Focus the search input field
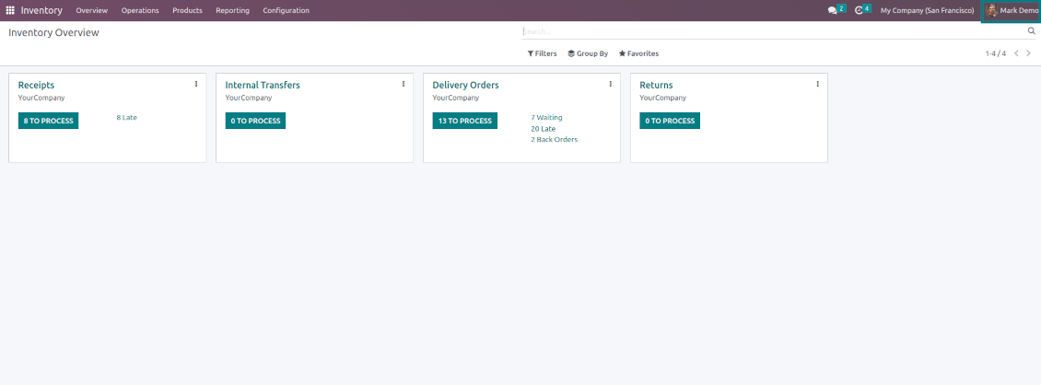Screen dimensions: 1041x385 point(774,31)
